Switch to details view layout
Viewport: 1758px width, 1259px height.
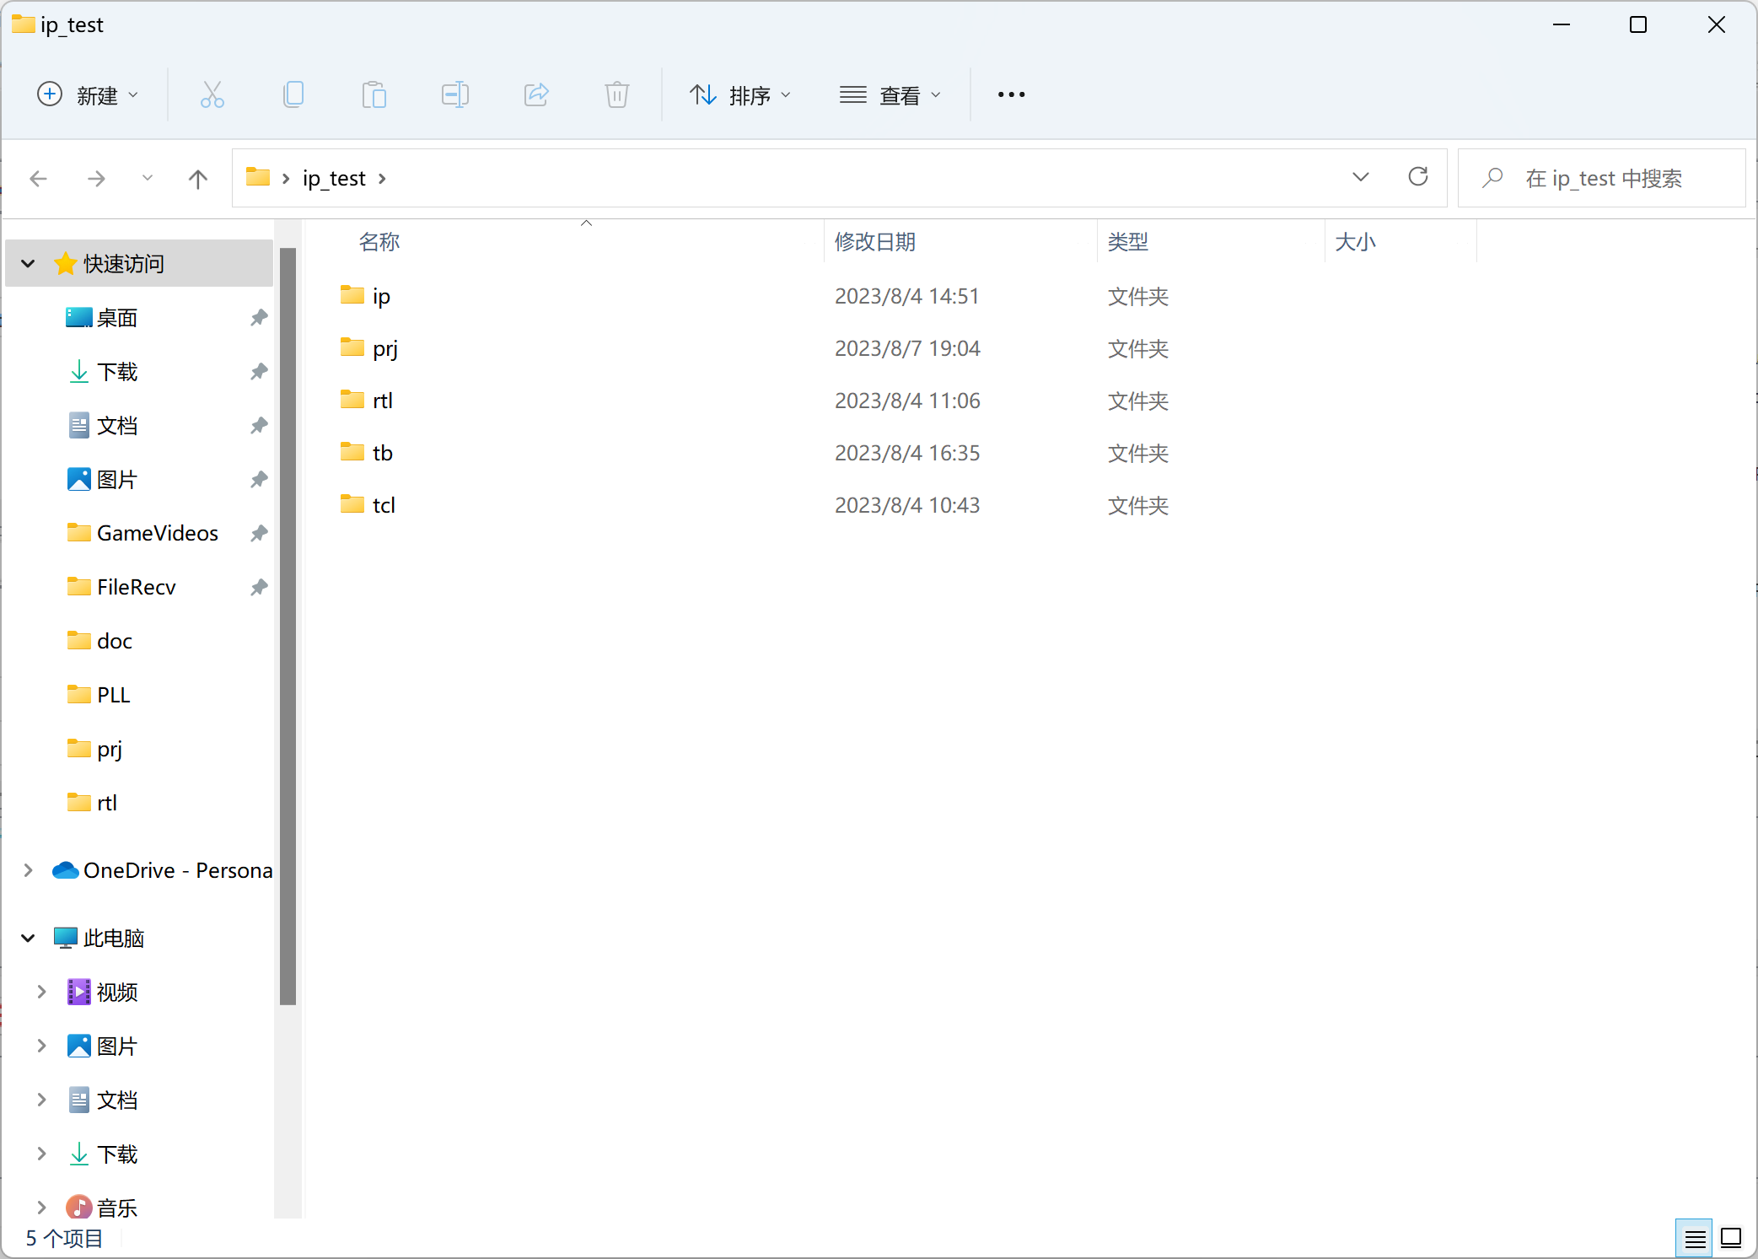[x=1695, y=1238]
